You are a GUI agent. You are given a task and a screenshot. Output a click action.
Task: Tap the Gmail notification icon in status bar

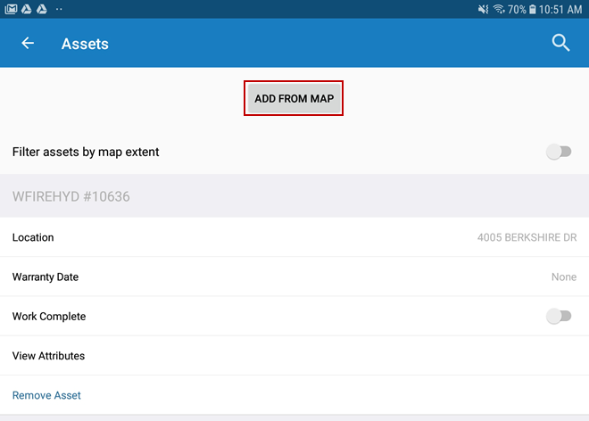pyautogui.click(x=11, y=9)
